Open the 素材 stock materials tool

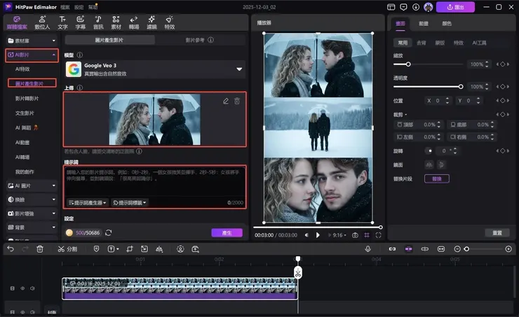point(116,22)
